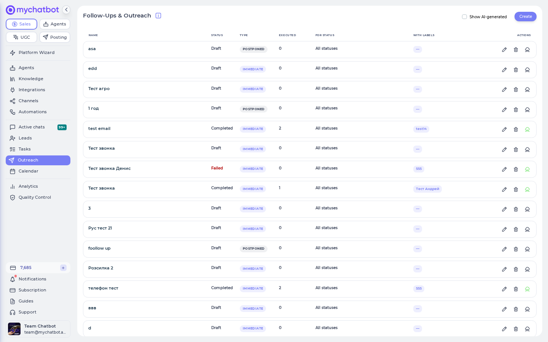This screenshot has width=548, height=342.
Task: Click the Розсилка 2 row name
Action: [101, 268]
